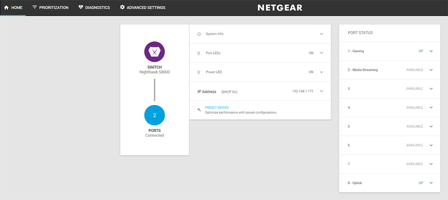Open the Diagnostics tab
Viewport: 448px width, 200px height.
pyautogui.click(x=94, y=7)
